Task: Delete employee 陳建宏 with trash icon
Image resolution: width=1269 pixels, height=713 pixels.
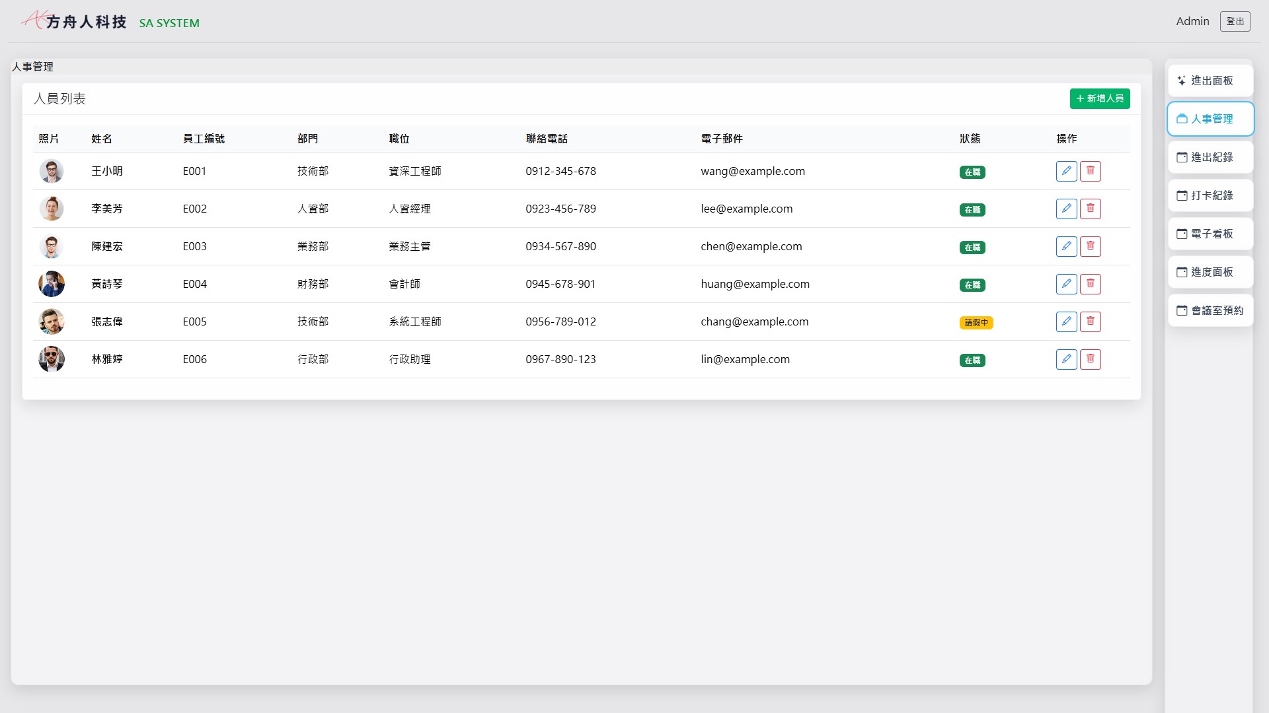Action: [x=1090, y=246]
